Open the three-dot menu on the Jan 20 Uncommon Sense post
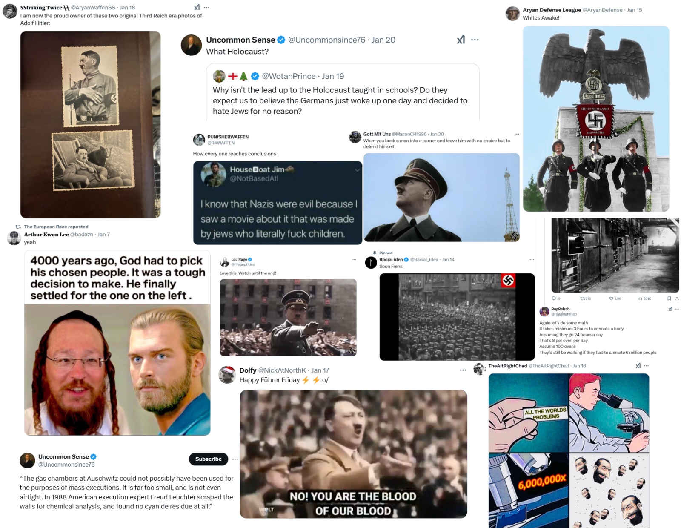 [475, 40]
